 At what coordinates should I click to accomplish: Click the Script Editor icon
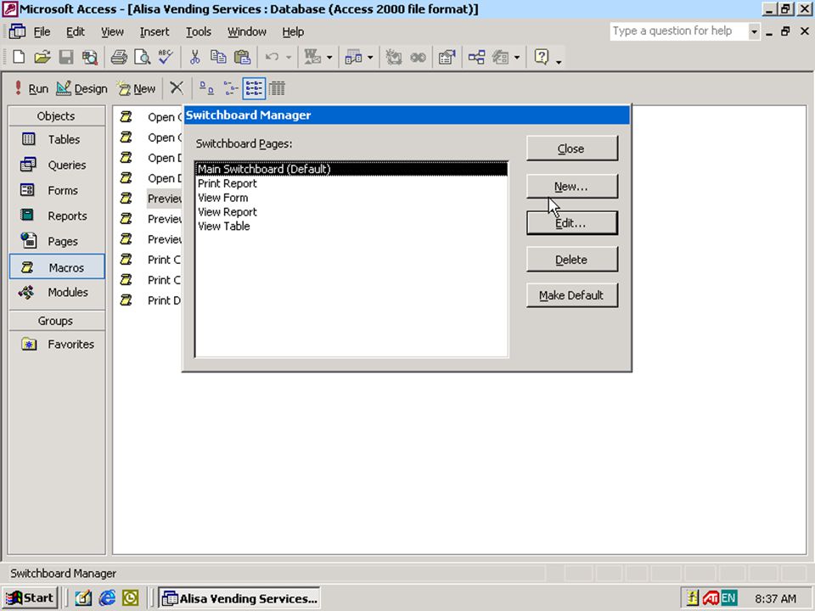(418, 57)
